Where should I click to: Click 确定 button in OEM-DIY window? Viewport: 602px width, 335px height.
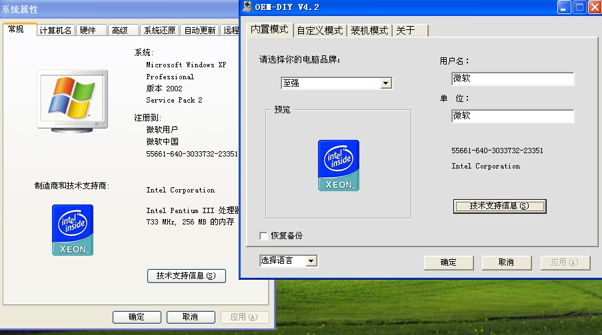click(x=449, y=262)
